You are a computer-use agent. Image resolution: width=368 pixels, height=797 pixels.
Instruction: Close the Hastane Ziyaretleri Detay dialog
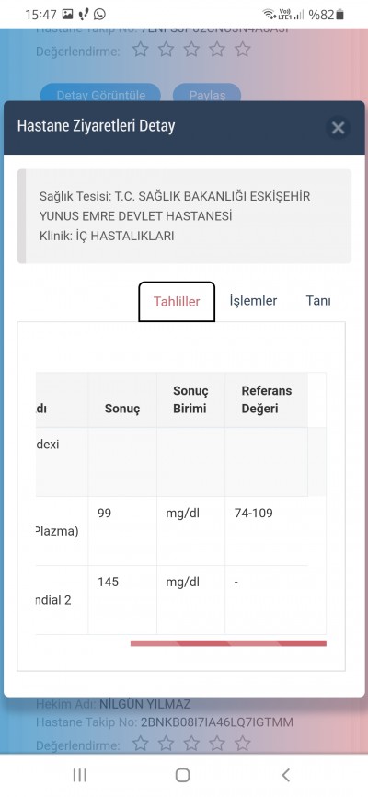pos(338,128)
